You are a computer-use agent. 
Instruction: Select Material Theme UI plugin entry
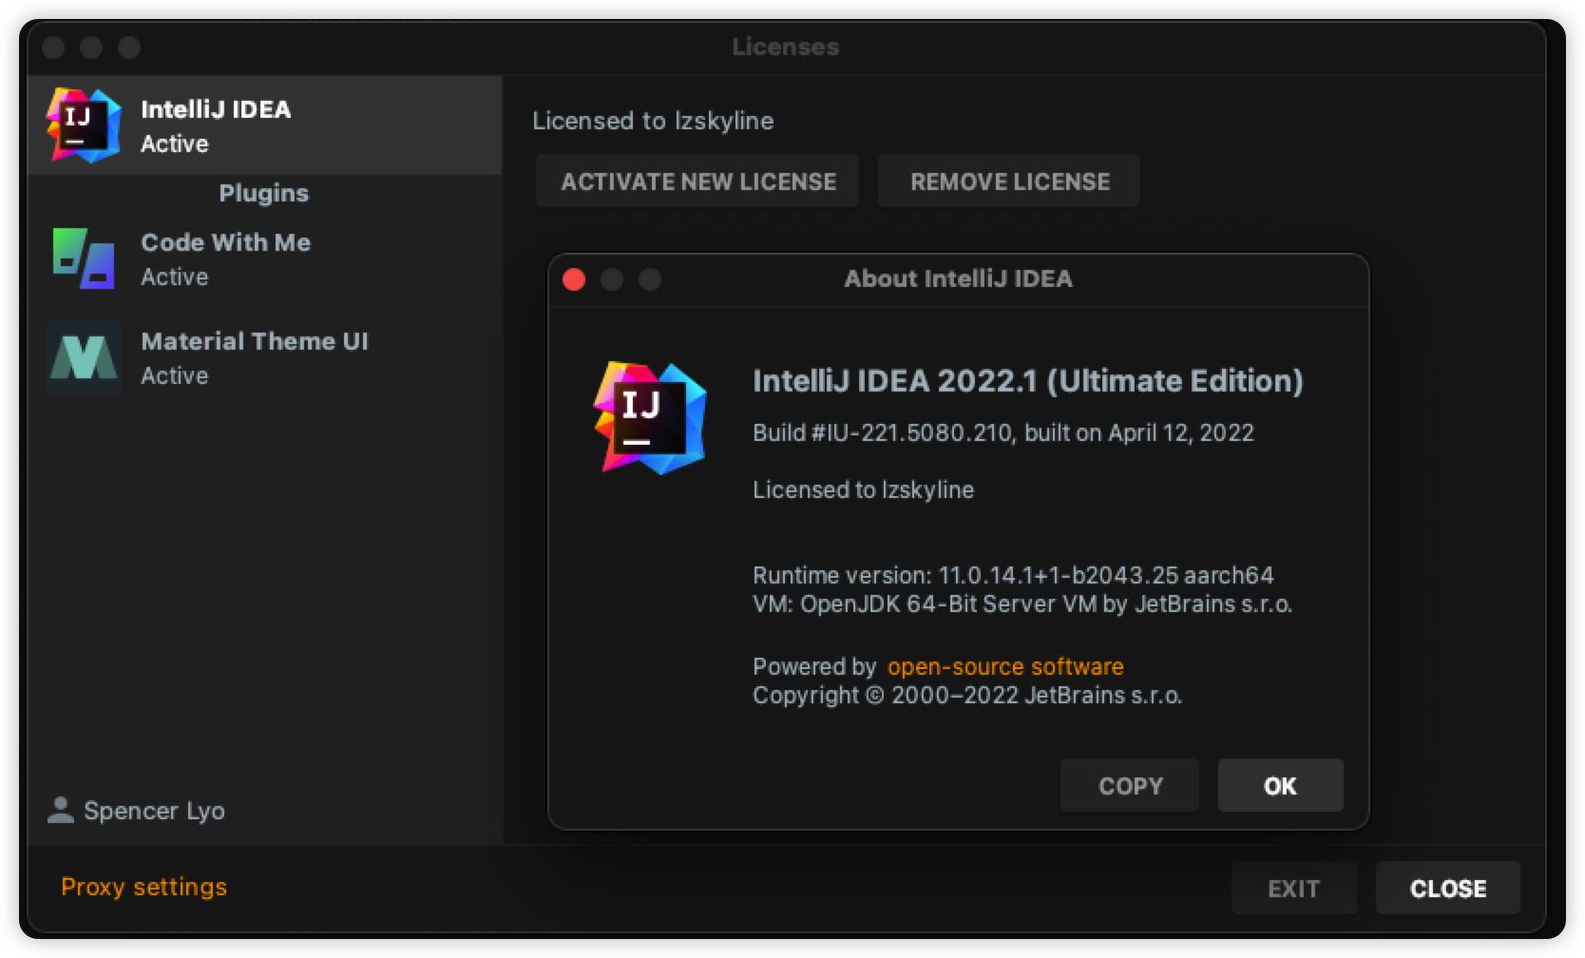tap(265, 357)
